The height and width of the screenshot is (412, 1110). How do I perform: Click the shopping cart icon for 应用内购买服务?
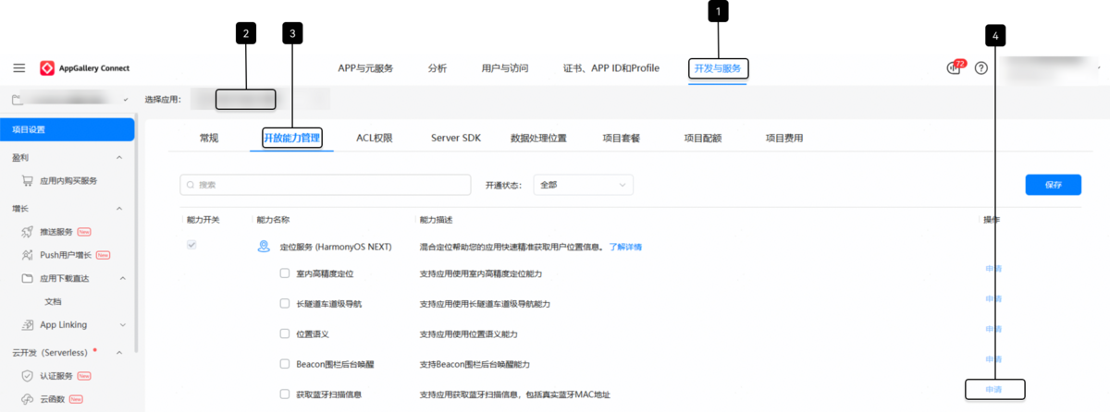click(x=28, y=181)
